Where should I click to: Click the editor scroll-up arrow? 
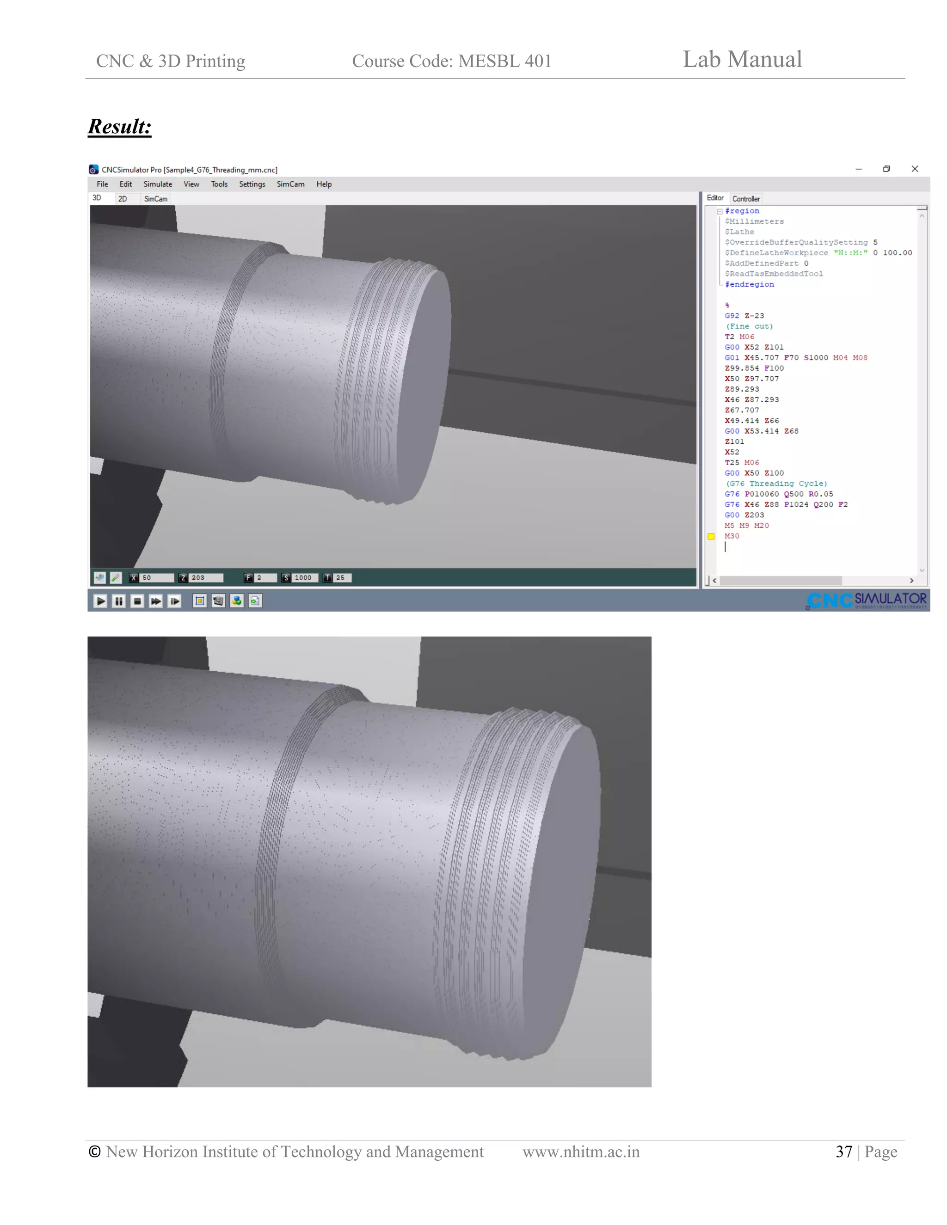922,215
